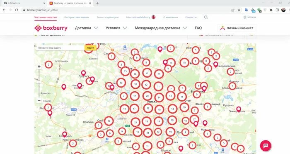Open the Контакты page
Screen dimensions: 290x154
(191, 17)
